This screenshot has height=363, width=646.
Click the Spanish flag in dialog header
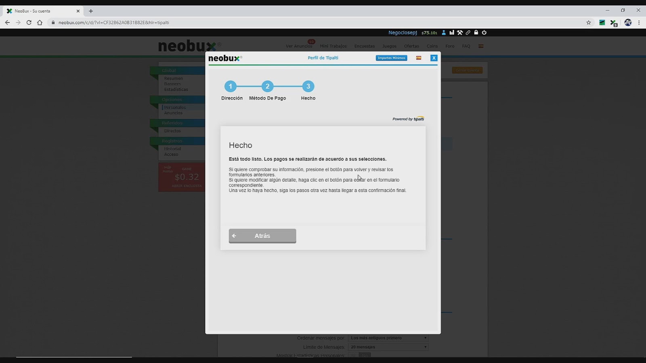click(x=419, y=58)
